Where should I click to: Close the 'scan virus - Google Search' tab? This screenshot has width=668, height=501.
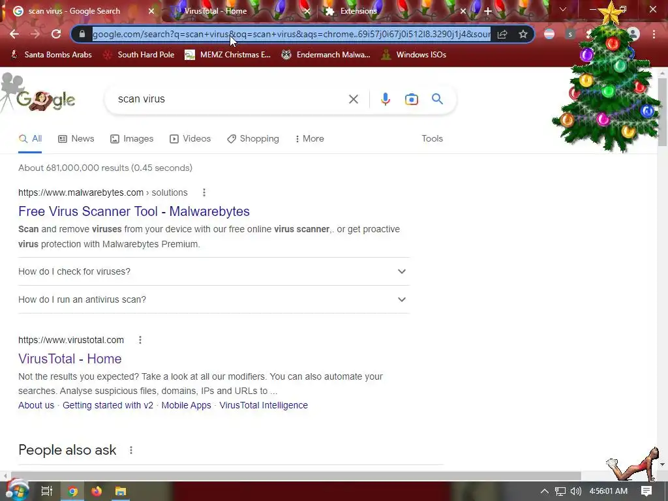pyautogui.click(x=151, y=11)
